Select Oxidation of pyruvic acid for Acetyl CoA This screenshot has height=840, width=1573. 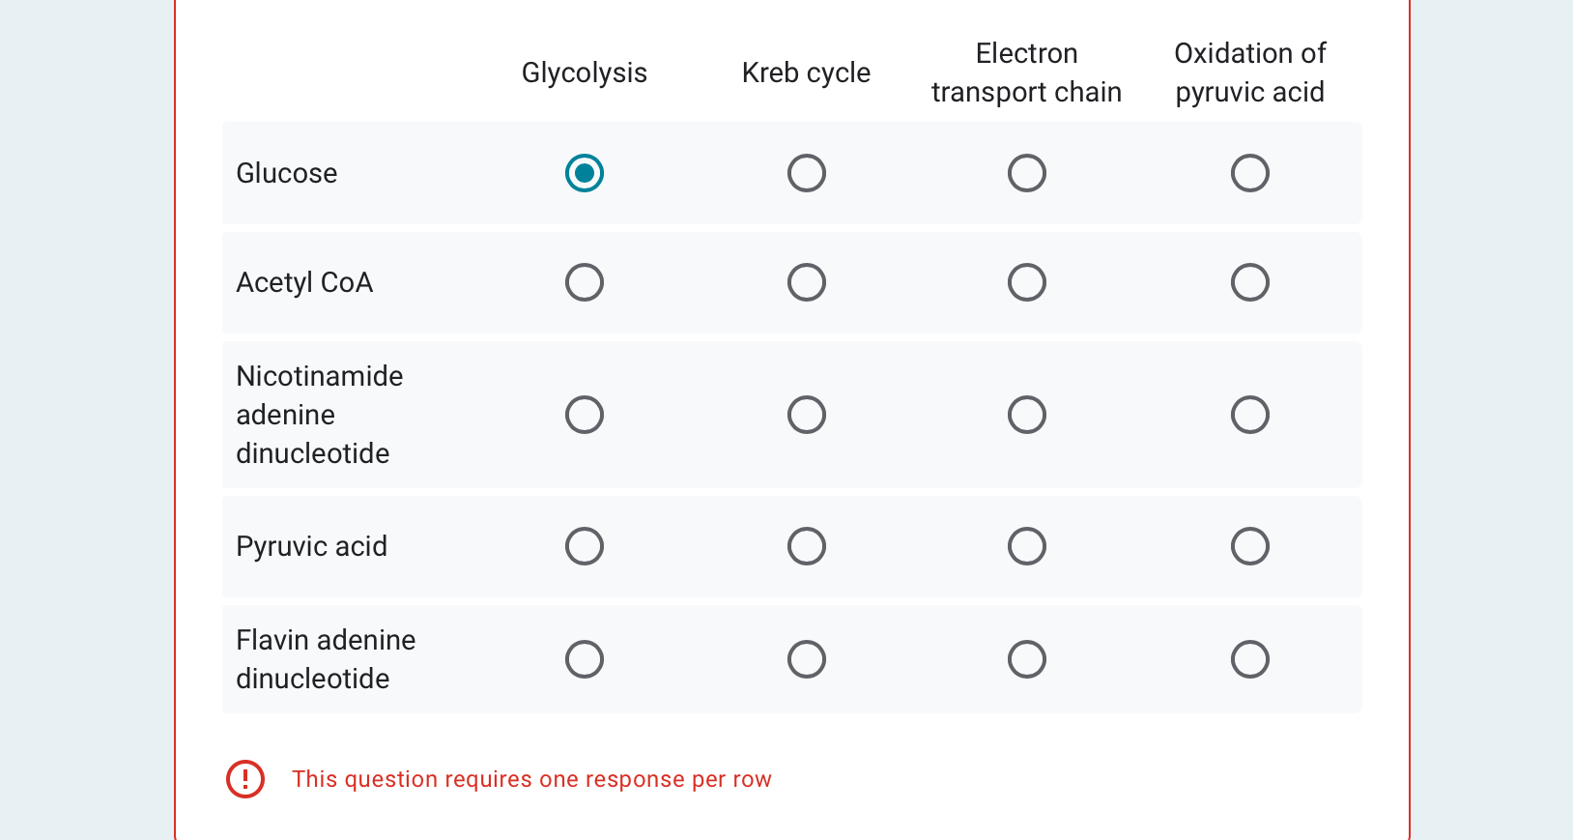(x=1249, y=282)
